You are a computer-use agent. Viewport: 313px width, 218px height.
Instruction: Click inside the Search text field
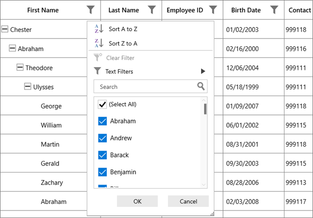tap(145, 86)
